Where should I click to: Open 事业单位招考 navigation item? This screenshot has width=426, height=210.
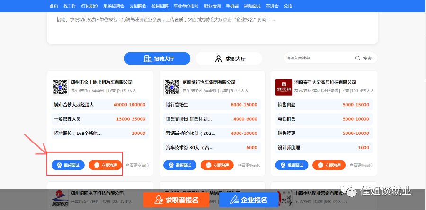pyautogui.click(x=186, y=6)
